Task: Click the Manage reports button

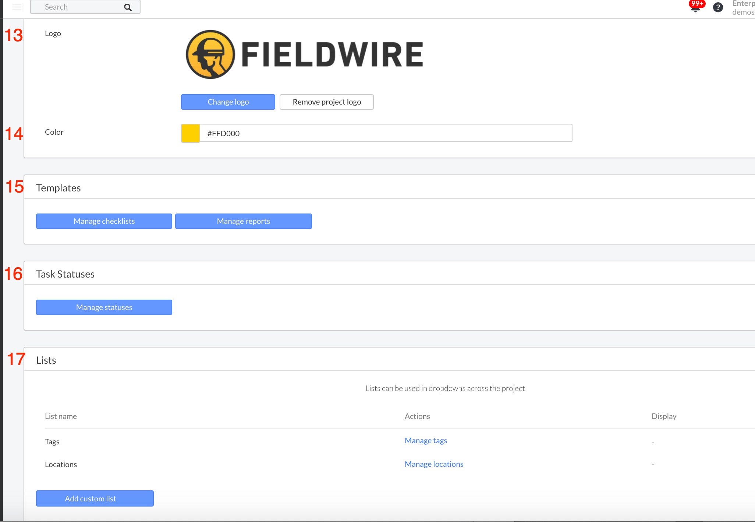Action: click(244, 221)
